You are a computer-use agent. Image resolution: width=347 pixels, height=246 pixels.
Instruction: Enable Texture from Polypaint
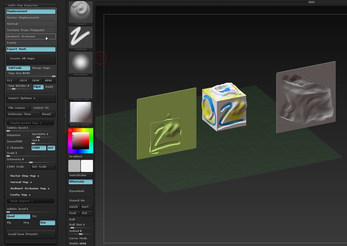[x=31, y=30]
